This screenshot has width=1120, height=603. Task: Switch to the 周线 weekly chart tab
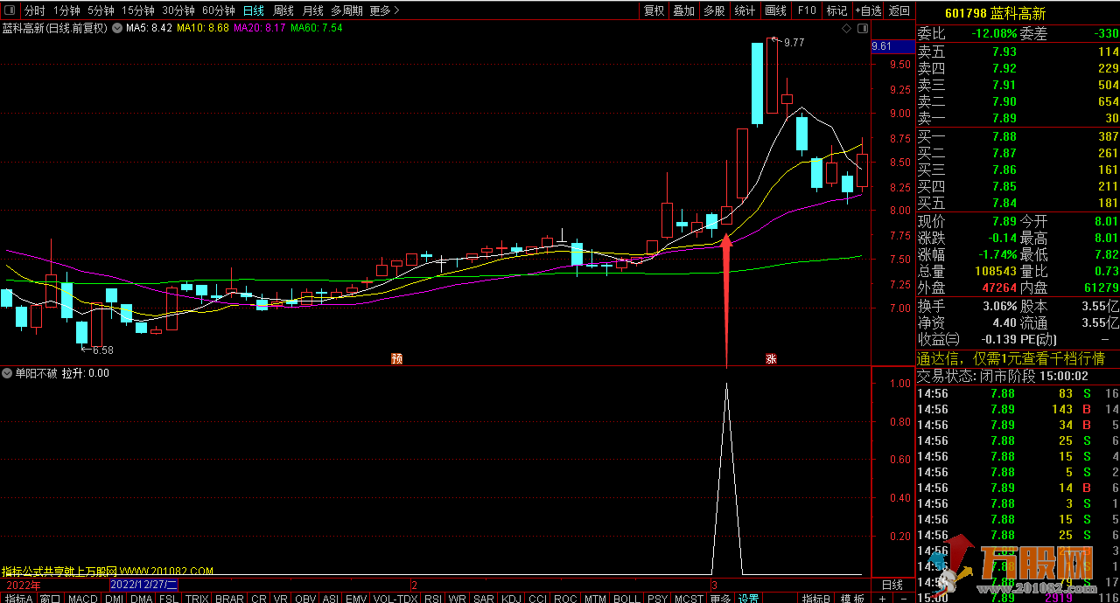click(283, 10)
